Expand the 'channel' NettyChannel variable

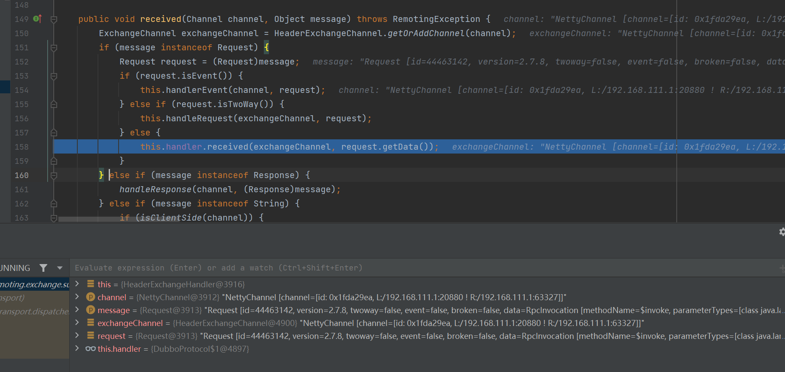[x=77, y=297]
